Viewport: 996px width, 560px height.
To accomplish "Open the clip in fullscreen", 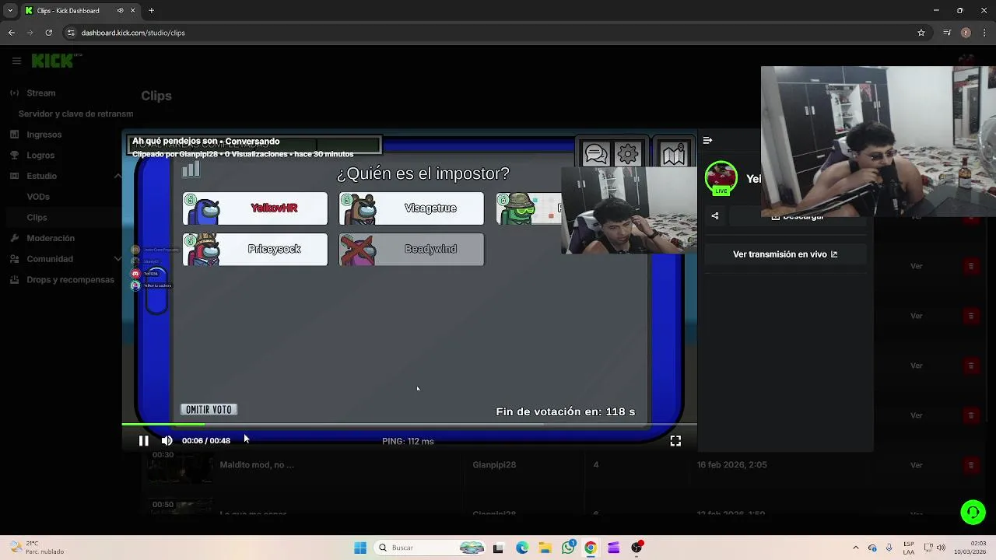I will (675, 441).
